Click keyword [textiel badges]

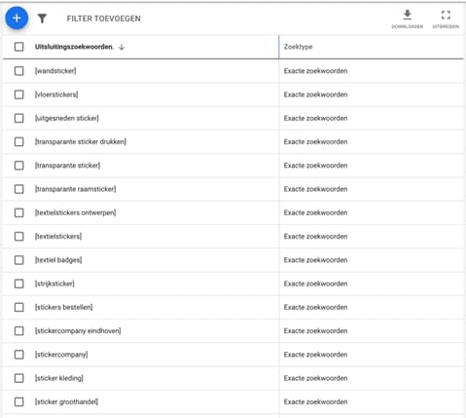58,260
